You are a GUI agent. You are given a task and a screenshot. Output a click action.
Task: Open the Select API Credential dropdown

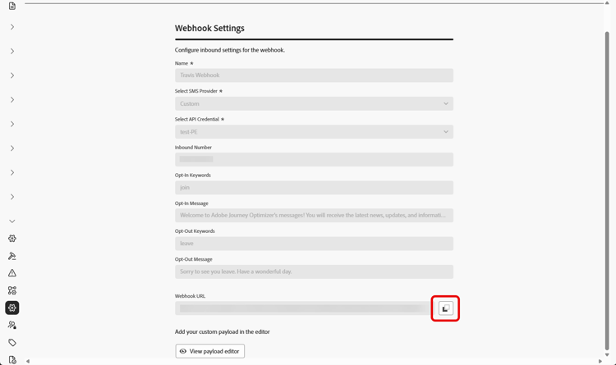pyautogui.click(x=314, y=131)
